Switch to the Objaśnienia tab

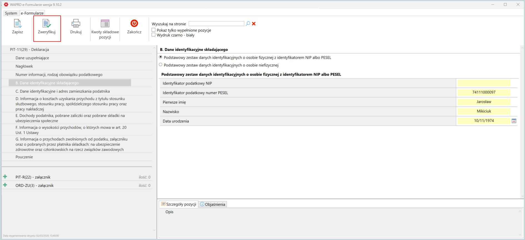213,204
